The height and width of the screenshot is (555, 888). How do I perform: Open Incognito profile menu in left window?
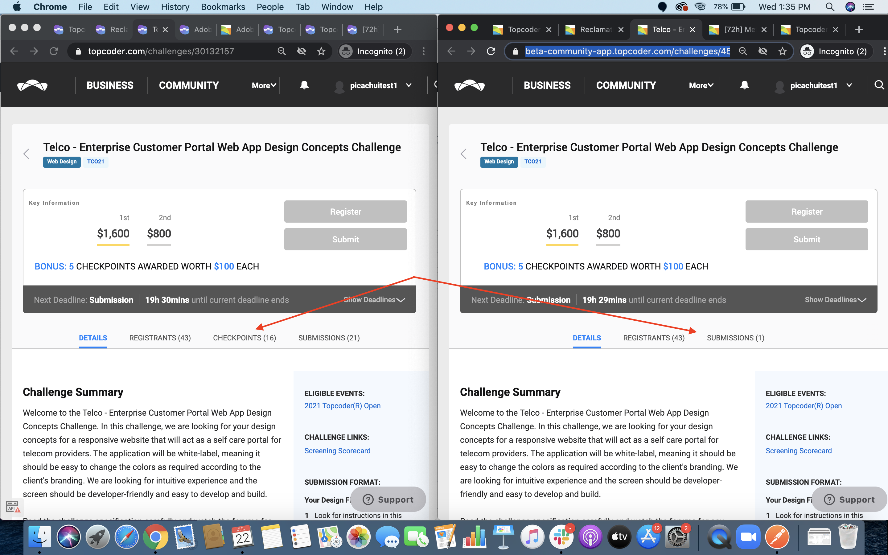[x=375, y=51]
